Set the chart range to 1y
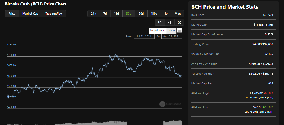 [166, 14]
